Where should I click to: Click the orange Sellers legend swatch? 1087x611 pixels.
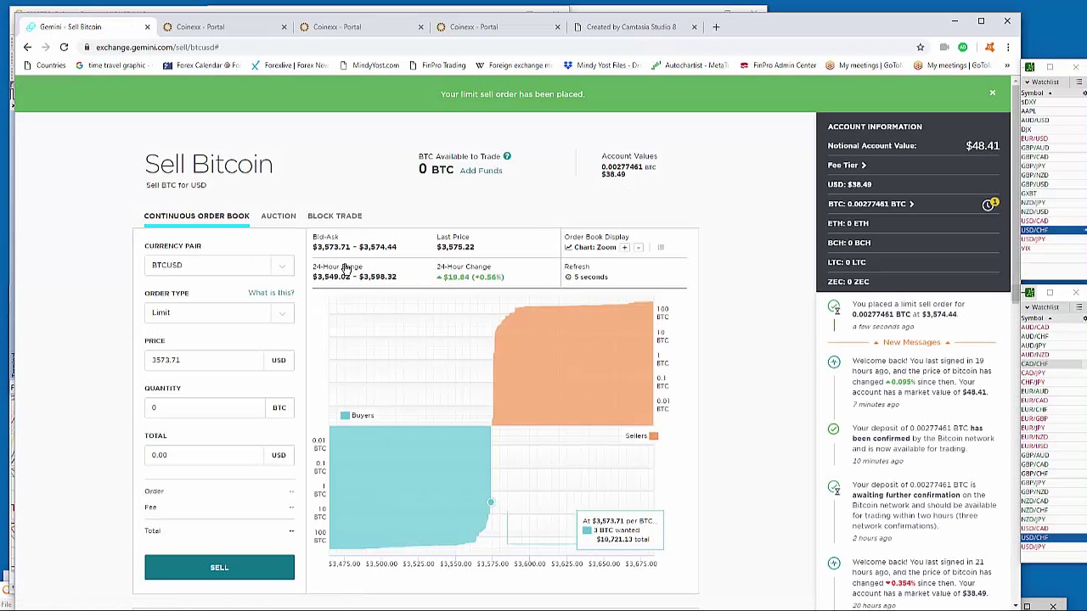point(653,436)
